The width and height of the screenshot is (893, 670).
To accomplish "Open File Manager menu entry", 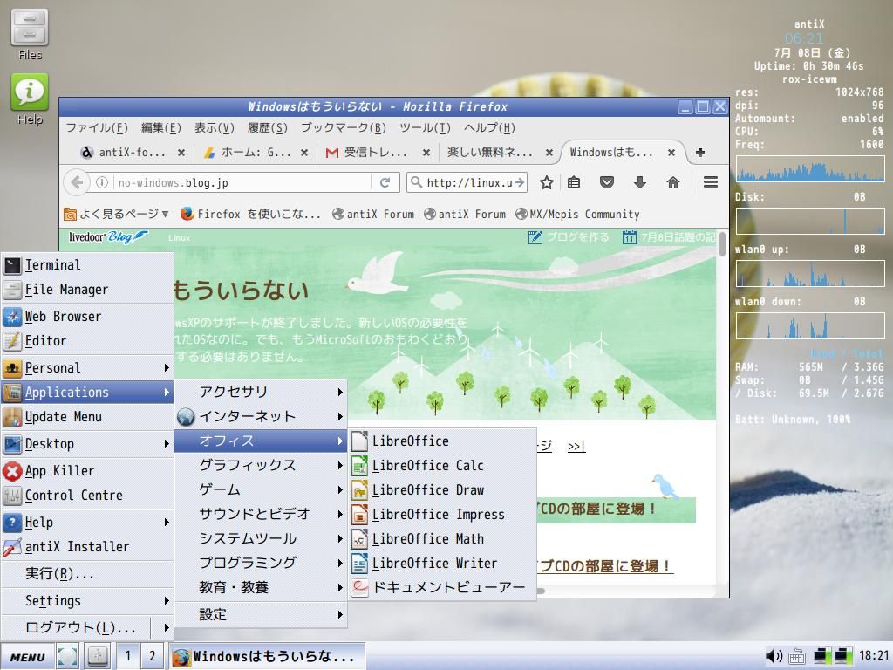I will (x=87, y=290).
